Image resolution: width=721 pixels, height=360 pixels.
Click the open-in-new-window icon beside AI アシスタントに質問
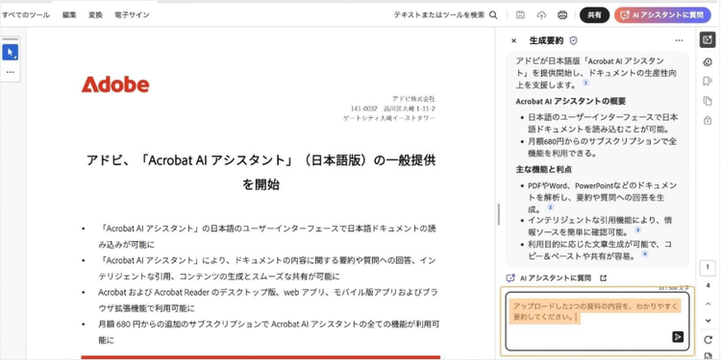pyautogui.click(x=604, y=277)
